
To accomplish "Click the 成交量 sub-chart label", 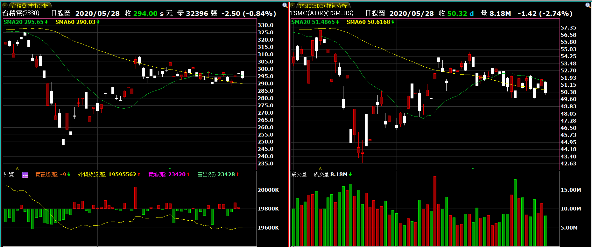I will [299, 175].
